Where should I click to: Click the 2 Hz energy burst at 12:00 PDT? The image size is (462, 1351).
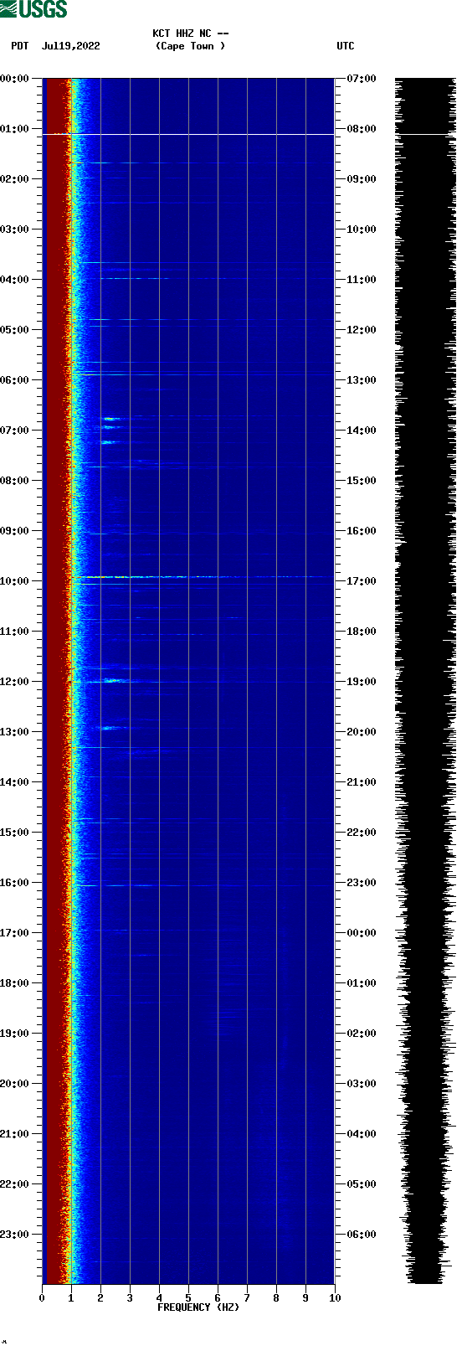pyautogui.click(x=113, y=680)
